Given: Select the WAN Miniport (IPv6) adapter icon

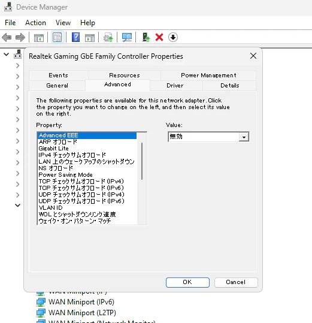Looking at the screenshot, I should (x=41, y=302).
